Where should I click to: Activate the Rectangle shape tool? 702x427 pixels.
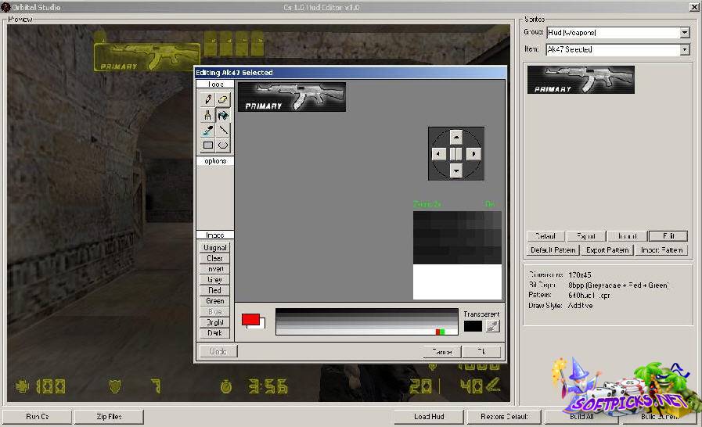pyautogui.click(x=208, y=145)
